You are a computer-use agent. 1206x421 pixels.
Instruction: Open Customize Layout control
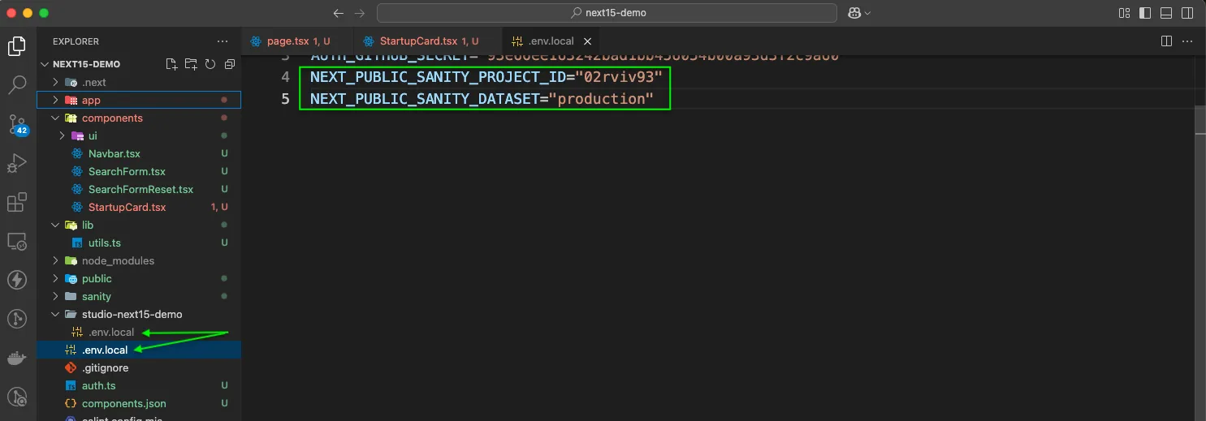pyautogui.click(x=1125, y=13)
